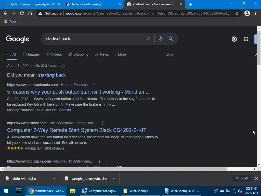Open the Chrome three-dot menu
Viewport: 261px width, 196px height.
[255, 13]
